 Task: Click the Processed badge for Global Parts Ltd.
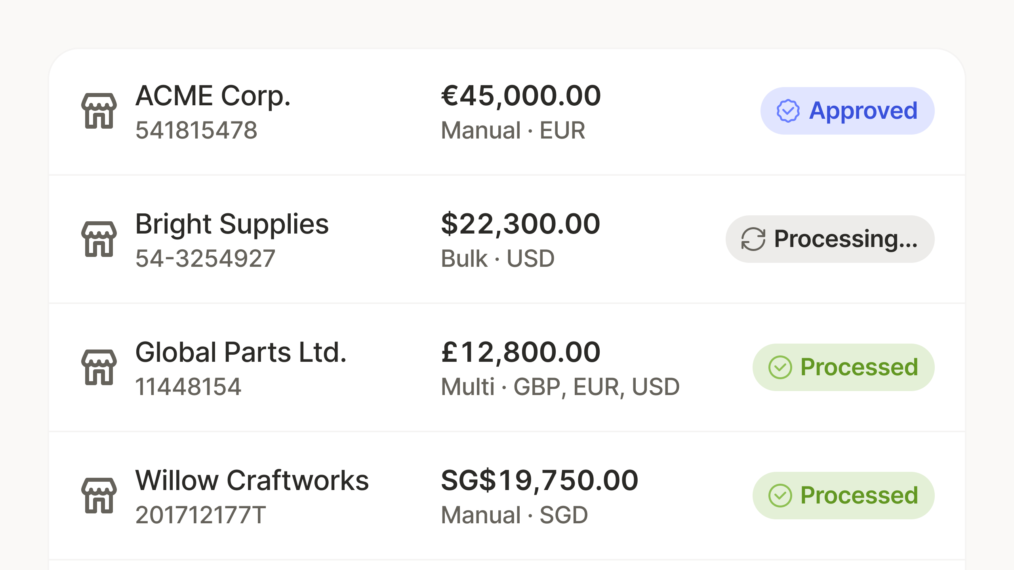point(843,367)
